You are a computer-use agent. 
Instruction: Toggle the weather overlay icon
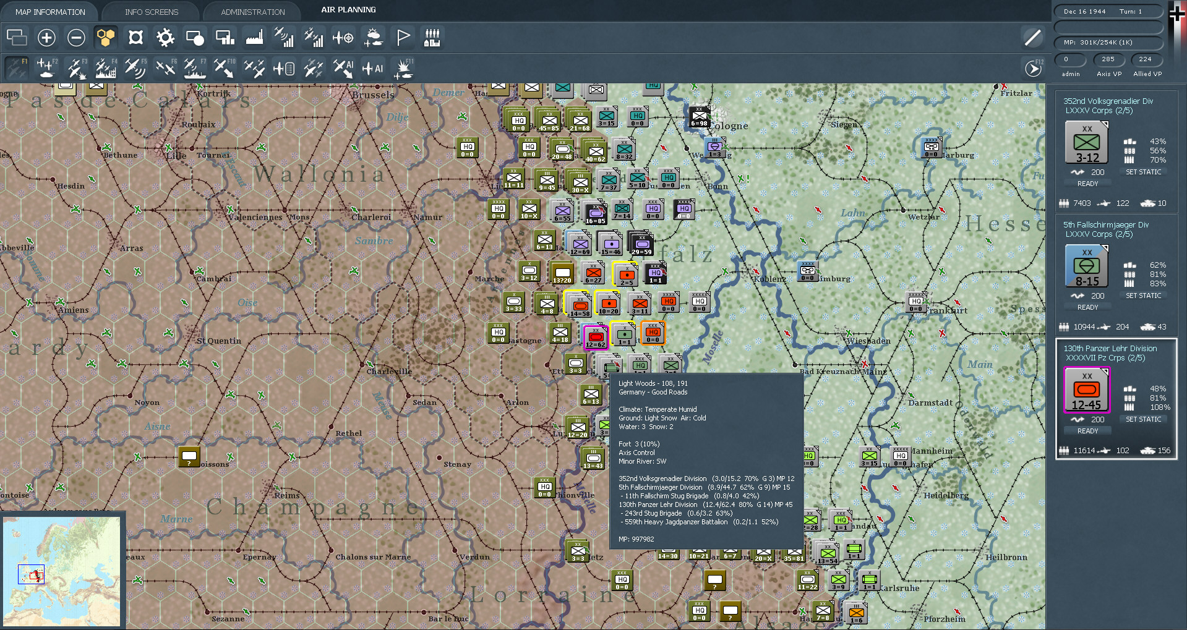[373, 38]
